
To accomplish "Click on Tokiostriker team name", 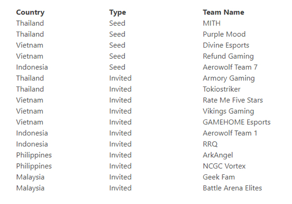I will click(221, 89).
